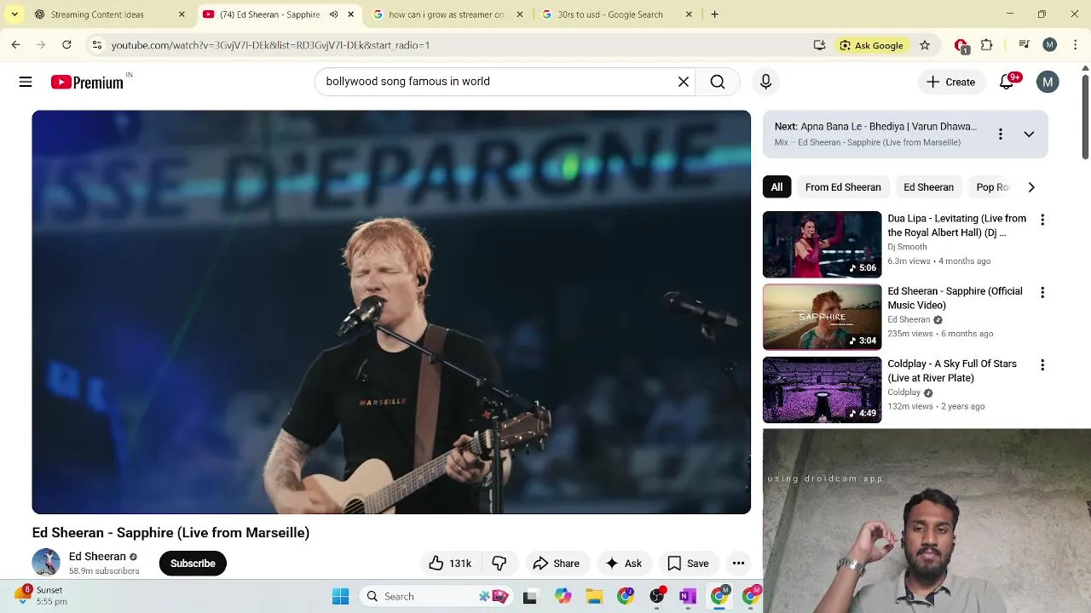Open the red extension with badge 1
This screenshot has height=613, width=1091.
961,46
